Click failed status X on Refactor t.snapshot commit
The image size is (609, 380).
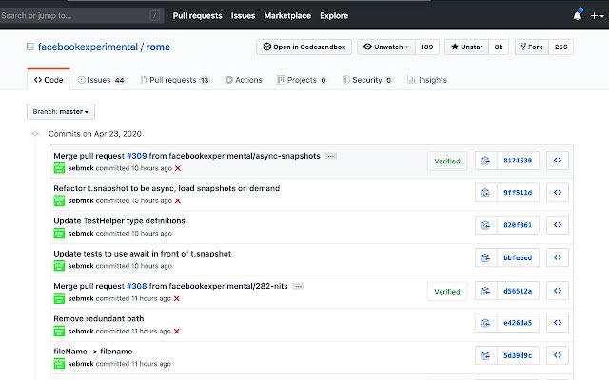click(178, 200)
